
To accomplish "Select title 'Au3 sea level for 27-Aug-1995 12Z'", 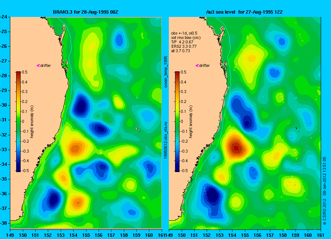I will tap(245, 12).
